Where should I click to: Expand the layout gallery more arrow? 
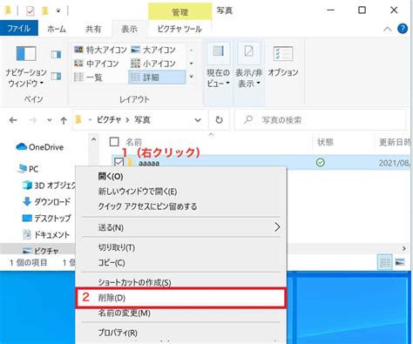[x=192, y=77]
